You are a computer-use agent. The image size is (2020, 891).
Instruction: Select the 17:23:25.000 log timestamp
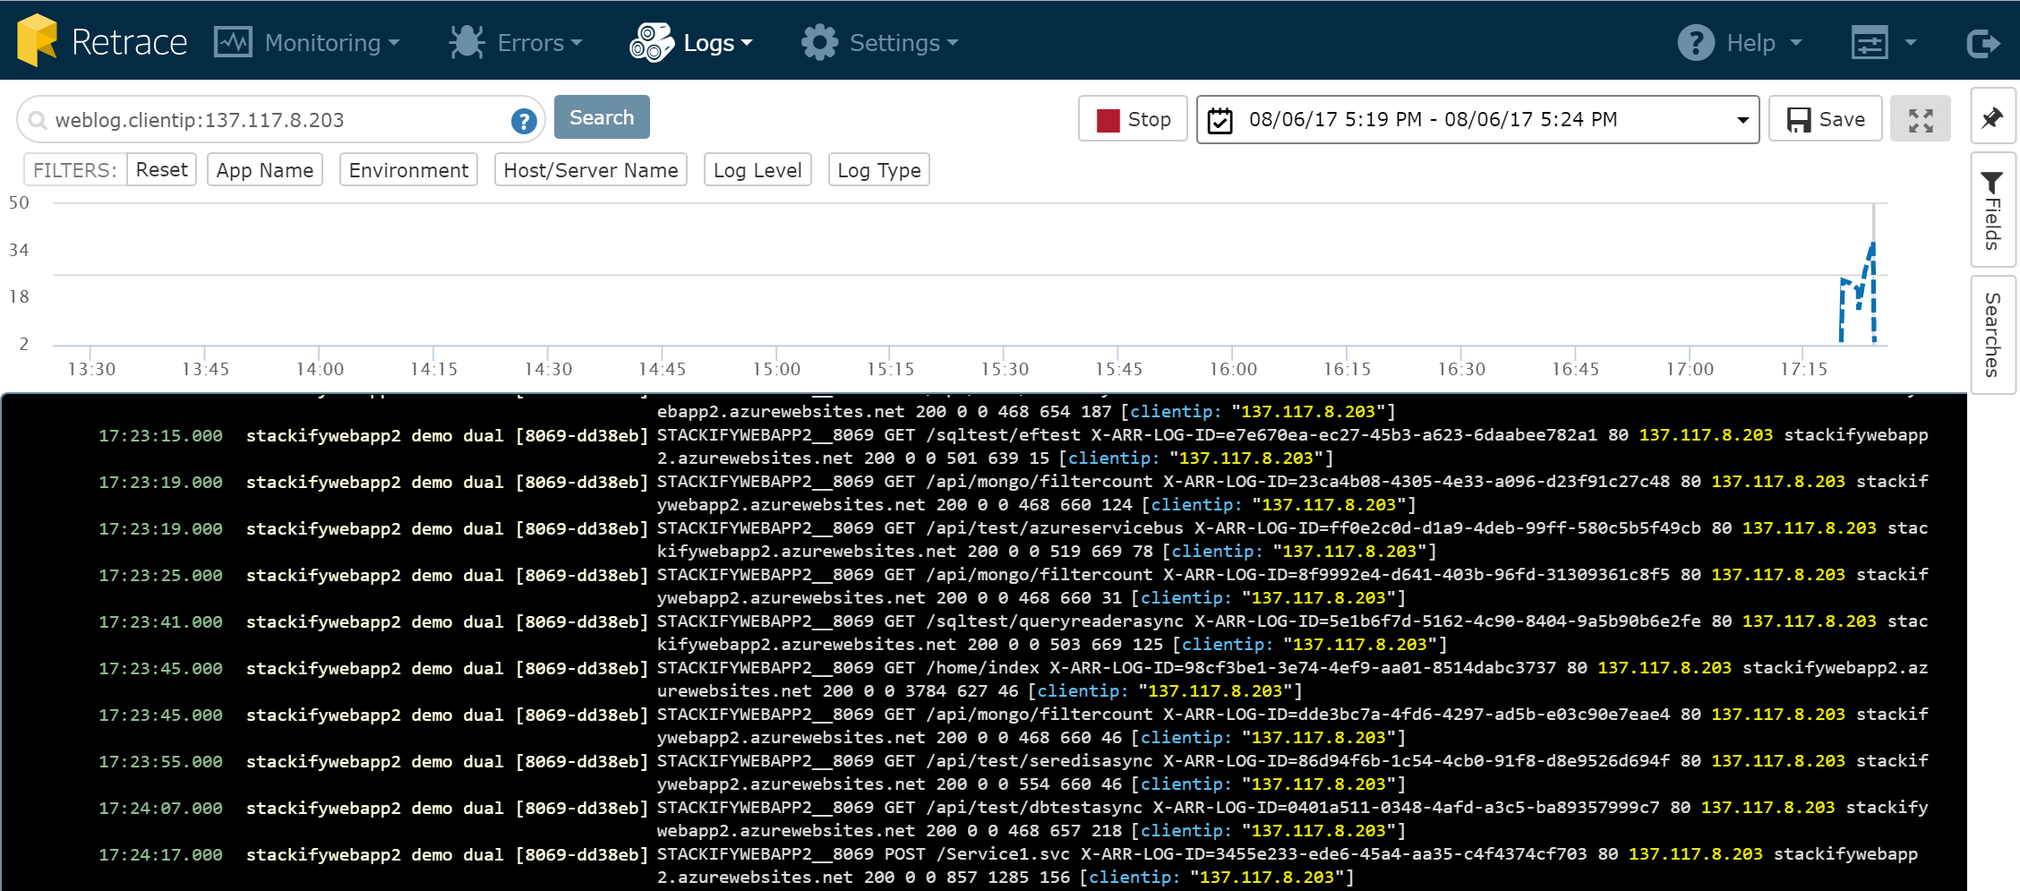point(160,576)
